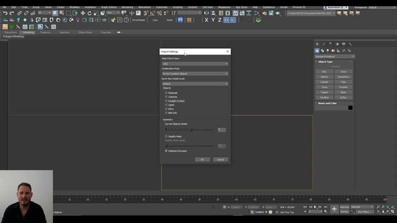The height and width of the screenshot is (223, 397).
Task: Enable the Materials checkbox
Action: [x=166, y=93]
